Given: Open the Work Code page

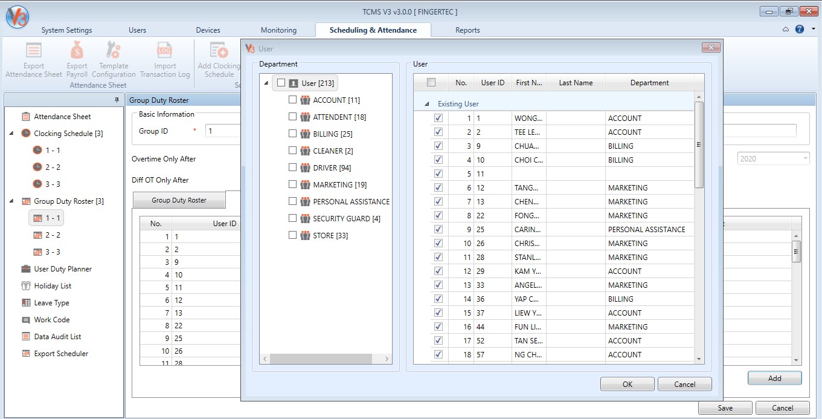Looking at the screenshot, I should [46, 320].
